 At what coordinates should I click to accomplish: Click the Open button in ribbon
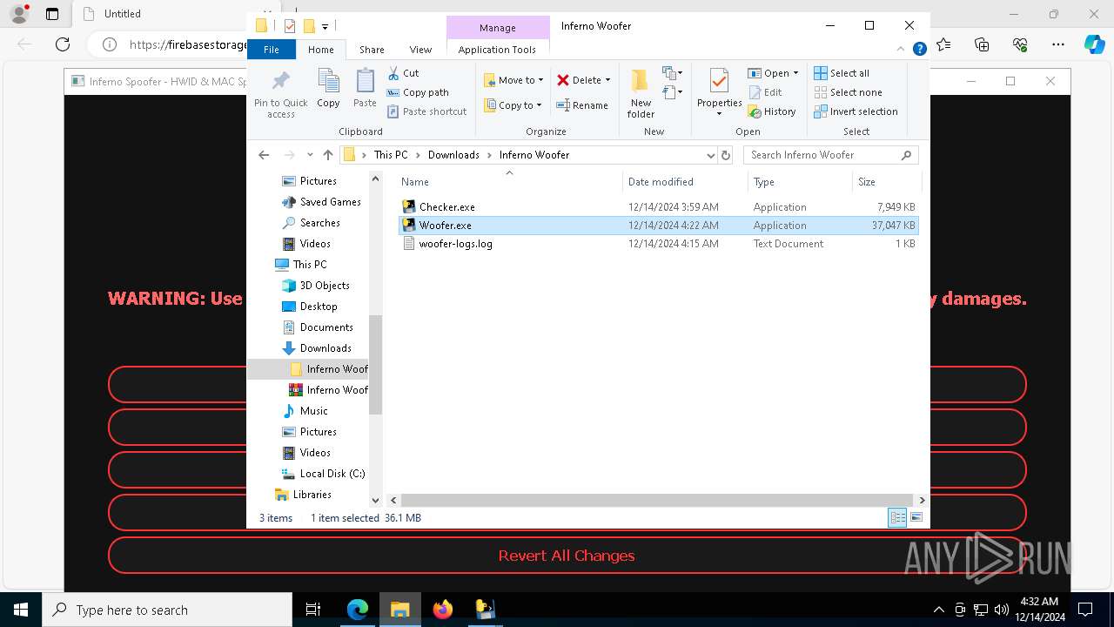(x=768, y=73)
